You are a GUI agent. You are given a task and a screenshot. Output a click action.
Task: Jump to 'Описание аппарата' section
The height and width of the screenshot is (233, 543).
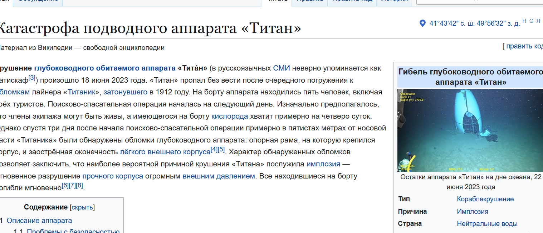point(39,221)
